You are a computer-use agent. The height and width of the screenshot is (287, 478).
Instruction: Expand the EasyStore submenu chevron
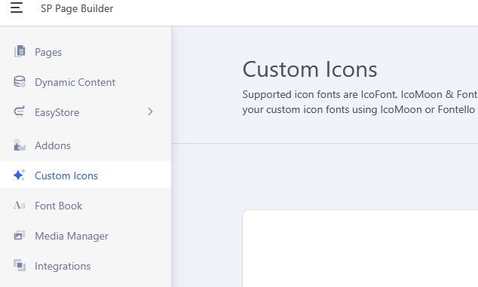150,111
